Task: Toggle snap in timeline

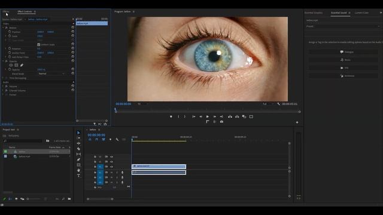Action: click(97, 139)
